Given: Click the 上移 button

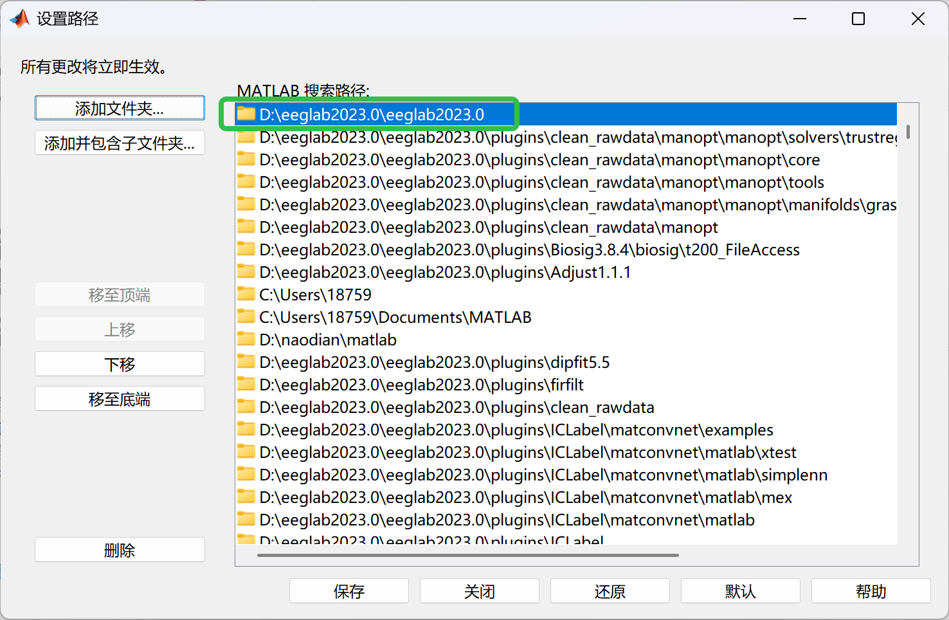Looking at the screenshot, I should click(x=120, y=329).
